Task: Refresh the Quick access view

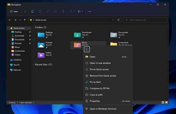Action: (x=118, y=20)
